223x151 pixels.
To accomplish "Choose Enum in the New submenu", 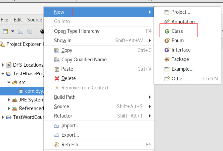I will pyautogui.click(x=187, y=41).
